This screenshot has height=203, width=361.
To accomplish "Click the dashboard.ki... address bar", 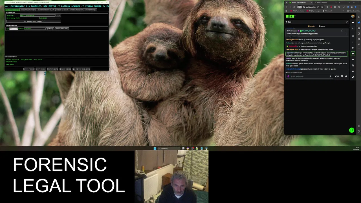I will (311, 7).
